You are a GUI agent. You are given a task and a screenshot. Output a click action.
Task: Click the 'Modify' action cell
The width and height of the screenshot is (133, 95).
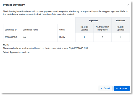coord(66,37)
